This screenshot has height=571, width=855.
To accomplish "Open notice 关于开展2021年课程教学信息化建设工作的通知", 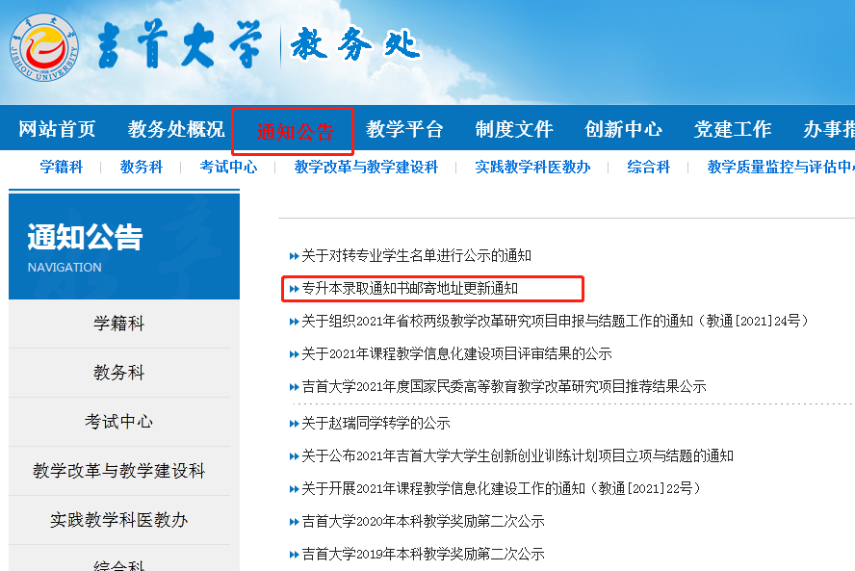I will (501, 488).
